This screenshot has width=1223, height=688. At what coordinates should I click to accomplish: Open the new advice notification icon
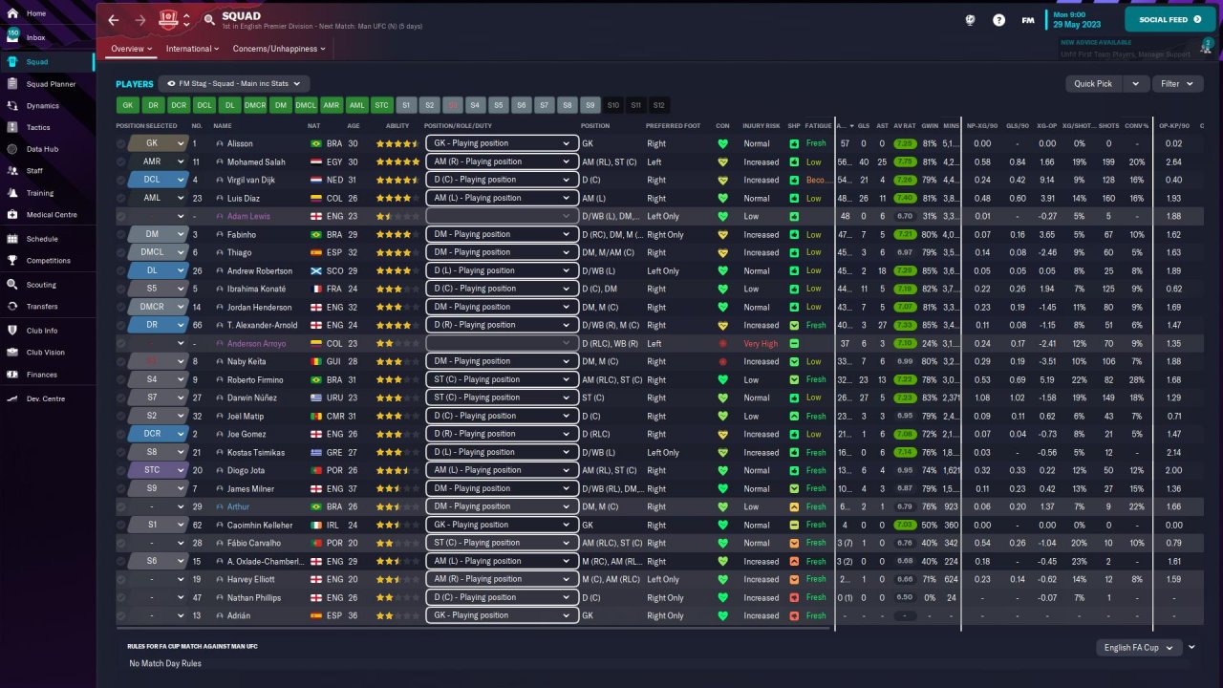pos(1208,48)
